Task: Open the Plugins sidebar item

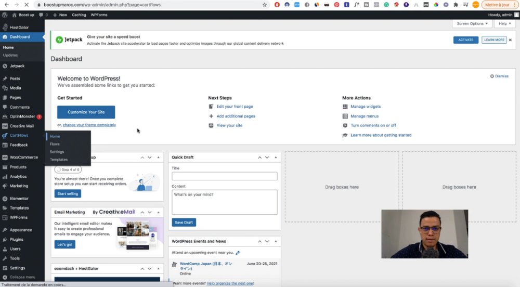Action: tap(16, 240)
